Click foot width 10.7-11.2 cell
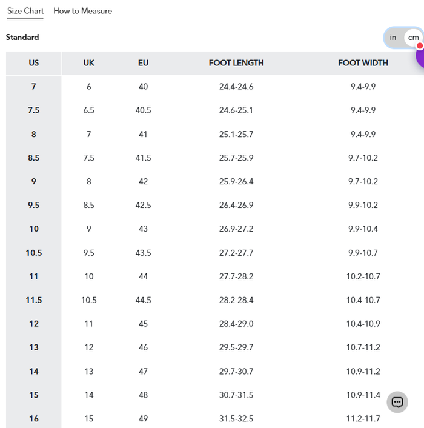This screenshot has width=424, height=428. click(x=363, y=347)
